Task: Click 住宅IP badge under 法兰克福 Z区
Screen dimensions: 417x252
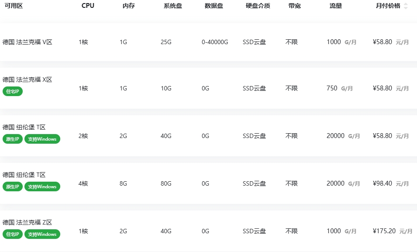Action: [13, 234]
